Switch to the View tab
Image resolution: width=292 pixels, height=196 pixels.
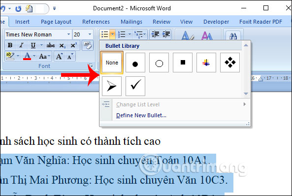pyautogui.click(x=186, y=22)
